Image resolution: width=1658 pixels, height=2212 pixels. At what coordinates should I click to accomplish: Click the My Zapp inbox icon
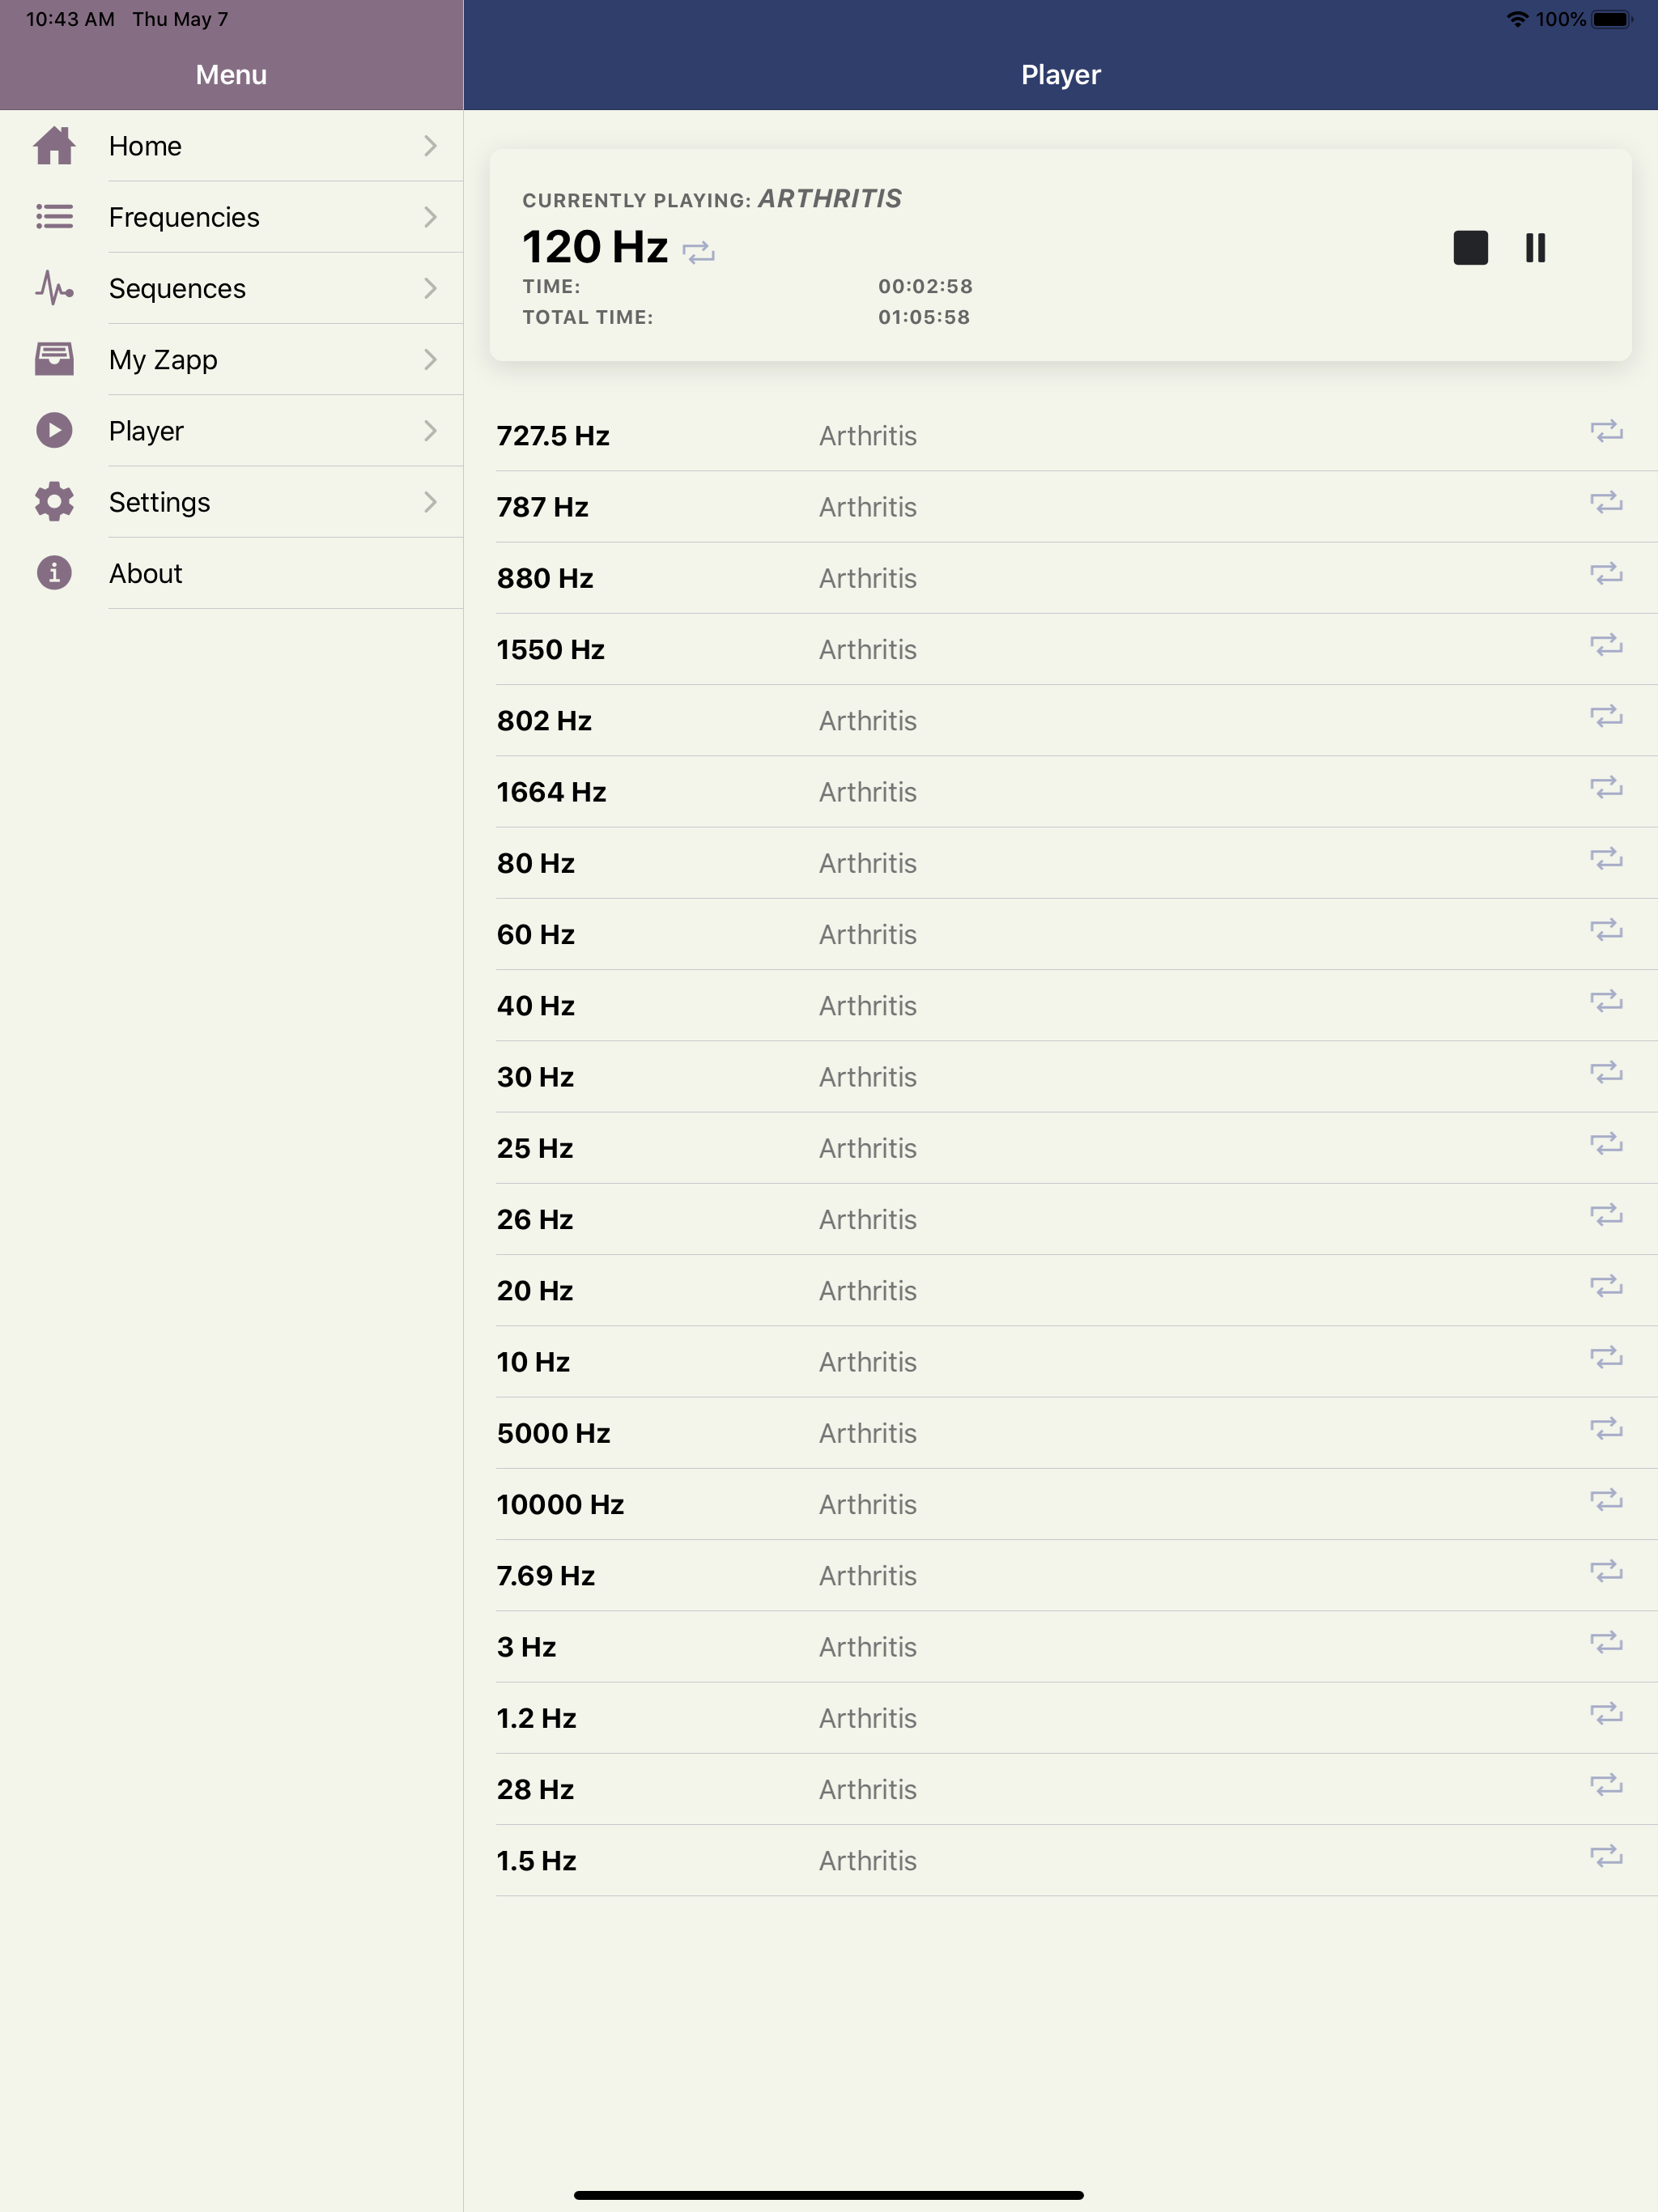55,359
